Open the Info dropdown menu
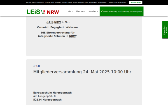Image resolution: width=168 pixels, height=105 pixels. point(70,11)
